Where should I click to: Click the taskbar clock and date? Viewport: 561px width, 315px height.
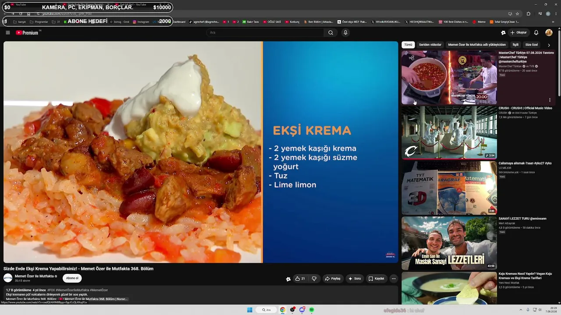(551, 310)
